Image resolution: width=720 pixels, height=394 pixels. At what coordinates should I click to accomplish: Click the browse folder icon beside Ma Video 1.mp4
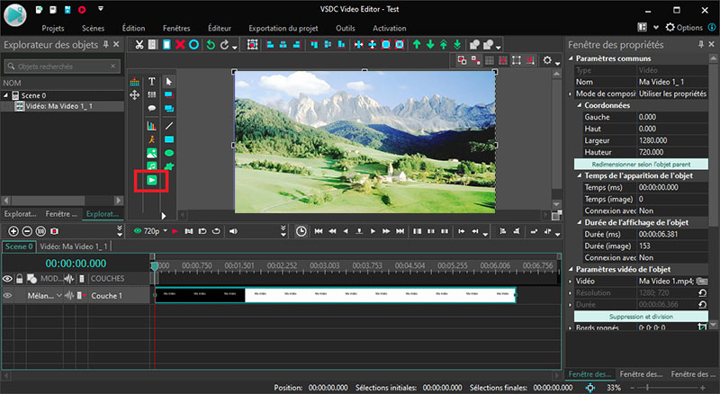pyautogui.click(x=702, y=281)
